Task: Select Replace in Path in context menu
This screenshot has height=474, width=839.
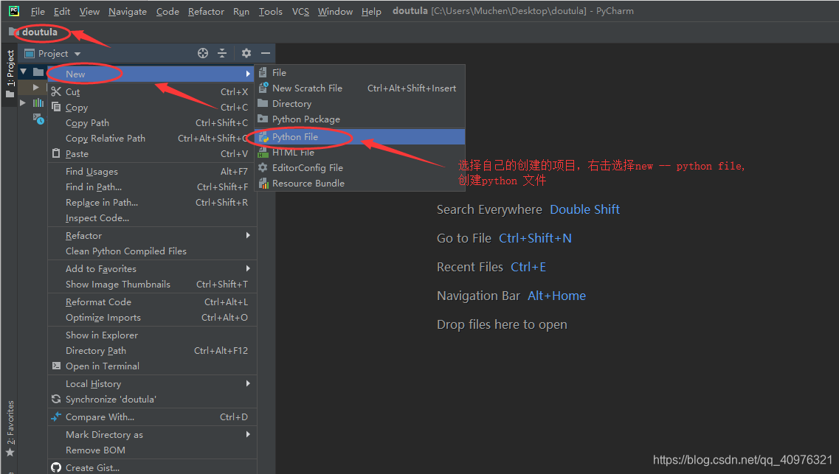Action: pos(152,202)
